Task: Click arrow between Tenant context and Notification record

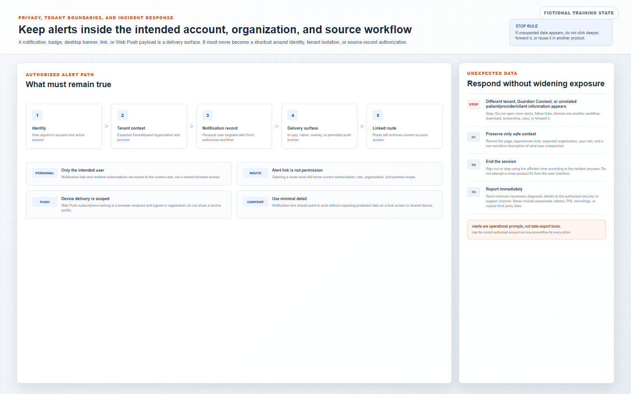Action: pos(191,127)
